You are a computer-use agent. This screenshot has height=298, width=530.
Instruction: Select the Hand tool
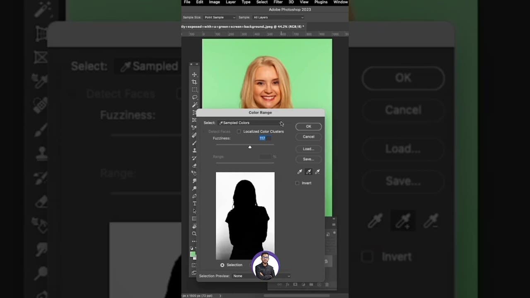click(194, 226)
